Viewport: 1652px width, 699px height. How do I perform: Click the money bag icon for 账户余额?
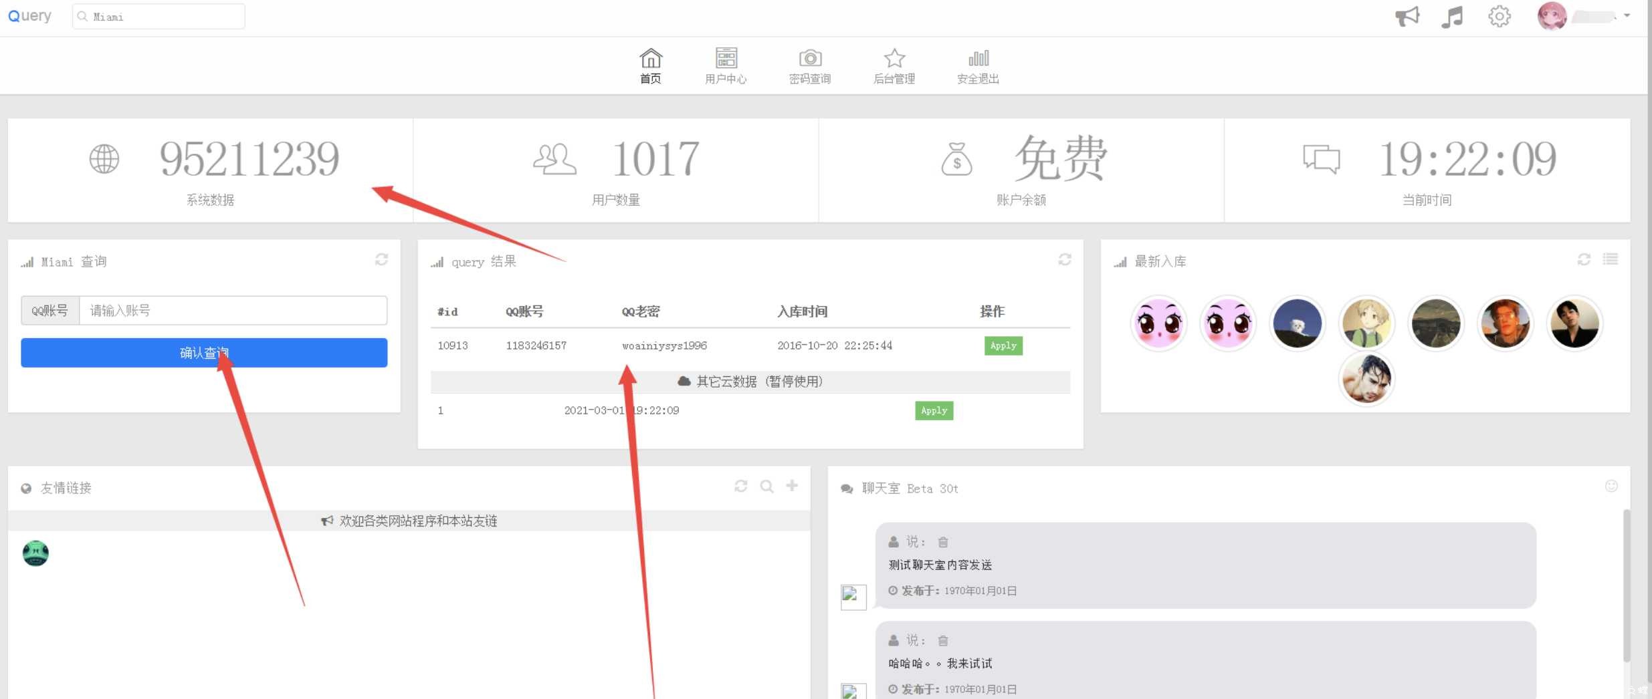pyautogui.click(x=956, y=159)
